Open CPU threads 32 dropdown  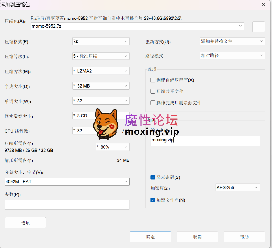[x=84, y=131]
